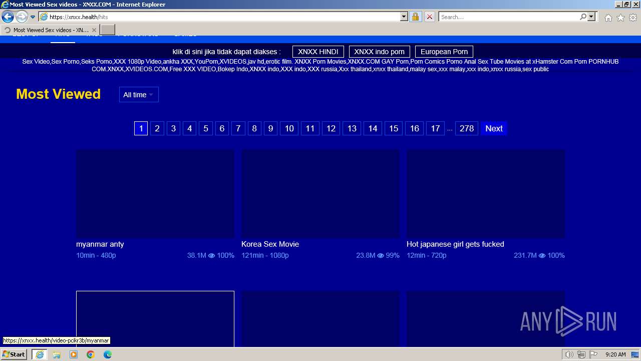Open the search provider dropdown arrow

(591, 17)
